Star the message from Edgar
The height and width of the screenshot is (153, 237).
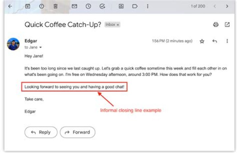pyautogui.click(x=202, y=41)
